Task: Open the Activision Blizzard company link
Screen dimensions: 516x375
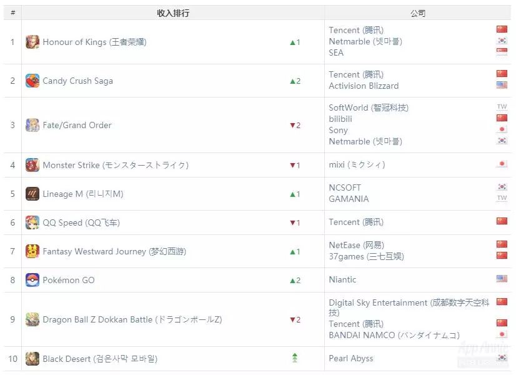Action: tap(364, 86)
